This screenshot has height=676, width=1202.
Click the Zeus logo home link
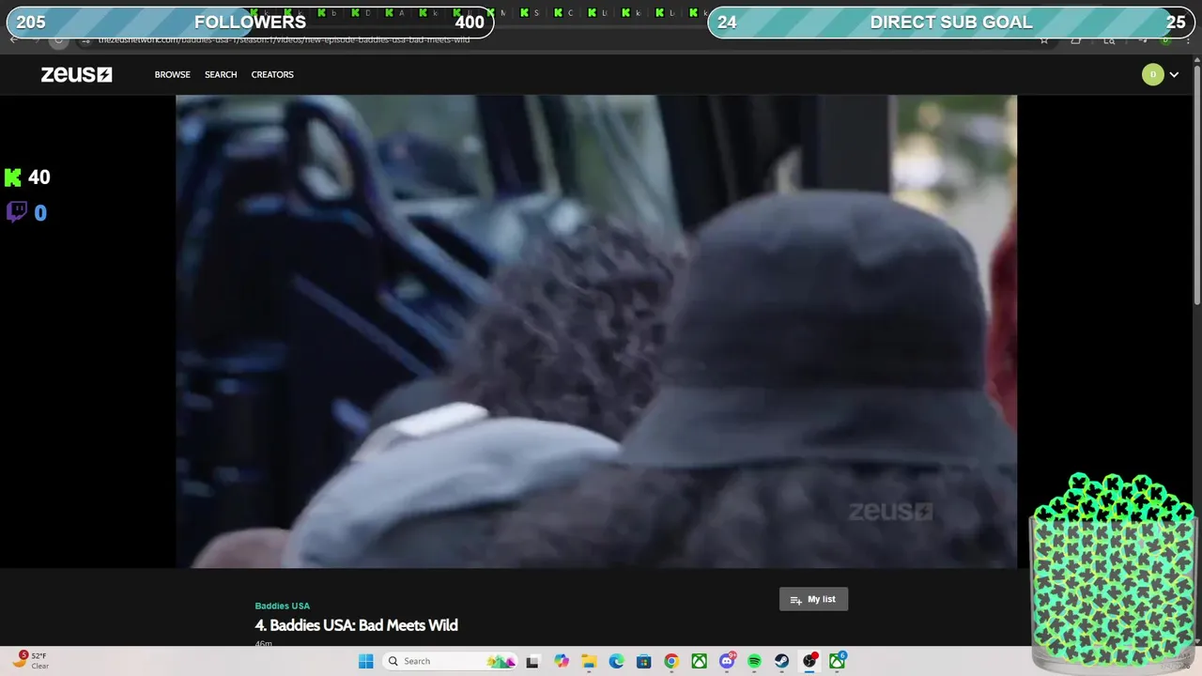tap(76, 74)
